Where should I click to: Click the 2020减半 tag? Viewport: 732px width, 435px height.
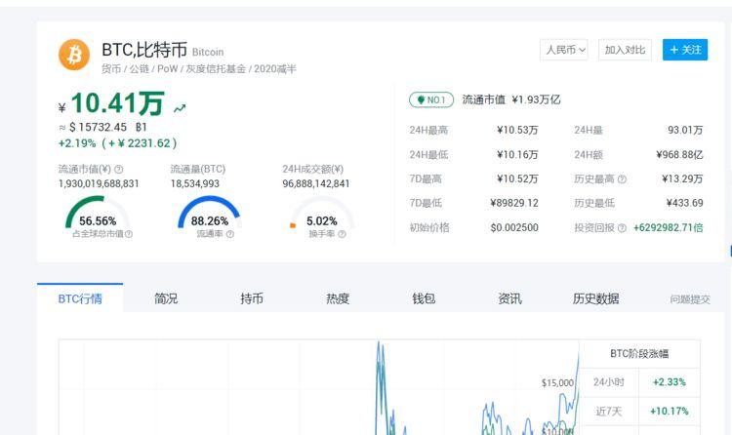(275, 69)
